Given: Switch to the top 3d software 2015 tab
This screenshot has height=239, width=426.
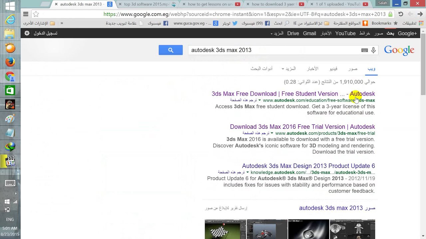Looking at the screenshot, I should 146,4.
